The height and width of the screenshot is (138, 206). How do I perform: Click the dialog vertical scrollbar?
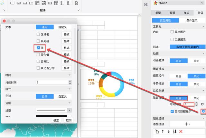click(75, 51)
